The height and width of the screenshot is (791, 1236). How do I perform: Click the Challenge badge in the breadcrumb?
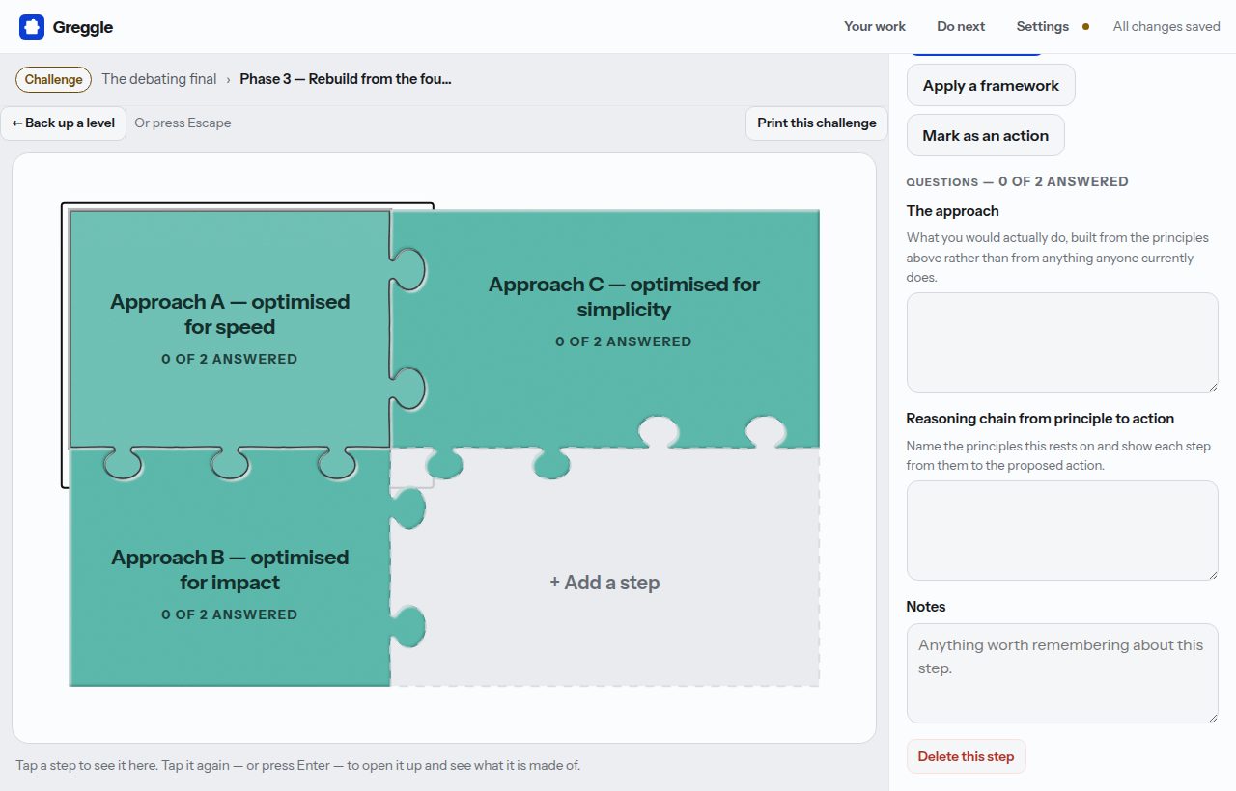click(53, 79)
